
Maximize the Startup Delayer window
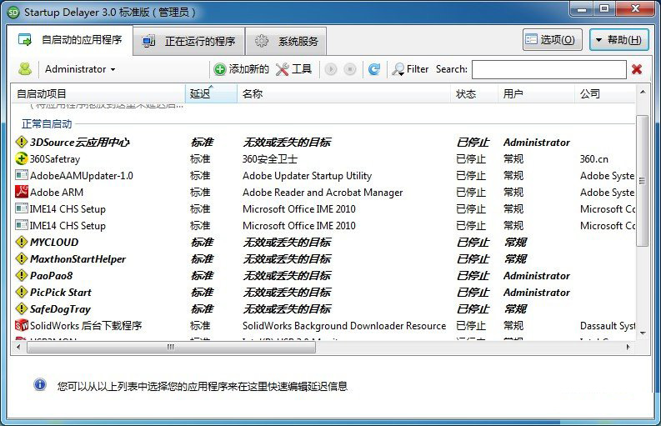tap(604, 8)
